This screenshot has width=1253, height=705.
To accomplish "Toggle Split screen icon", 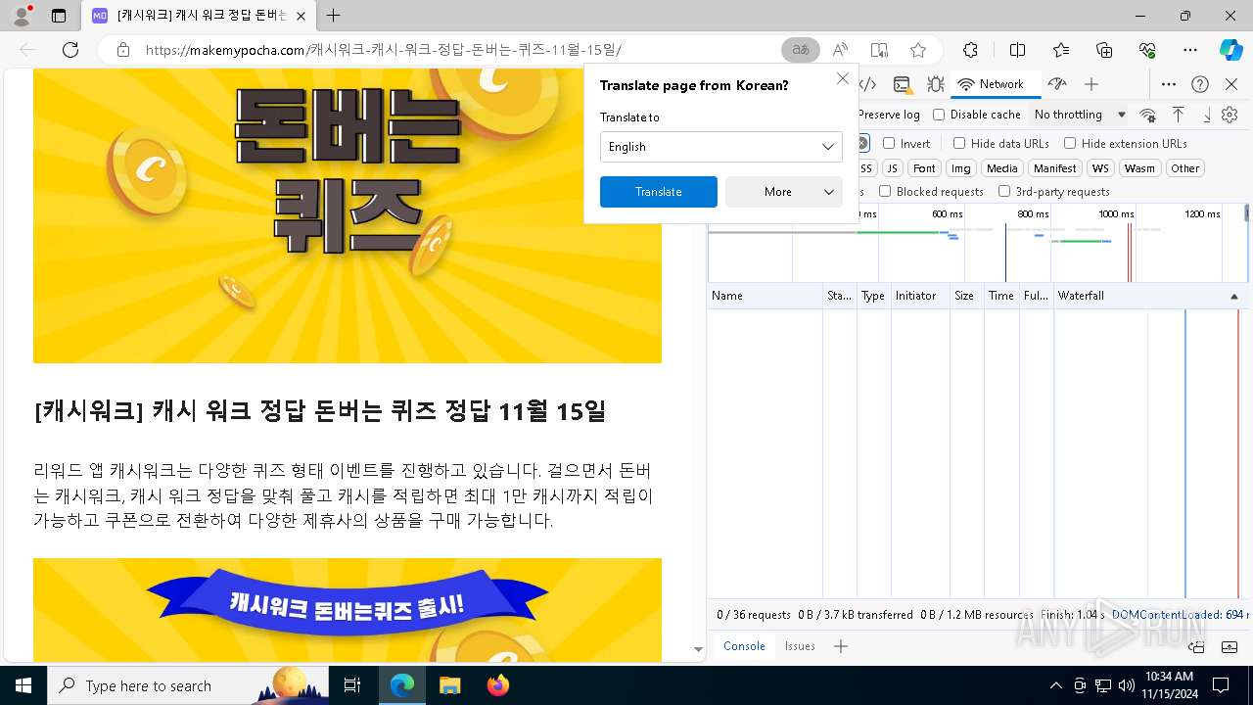I will tap(1017, 50).
